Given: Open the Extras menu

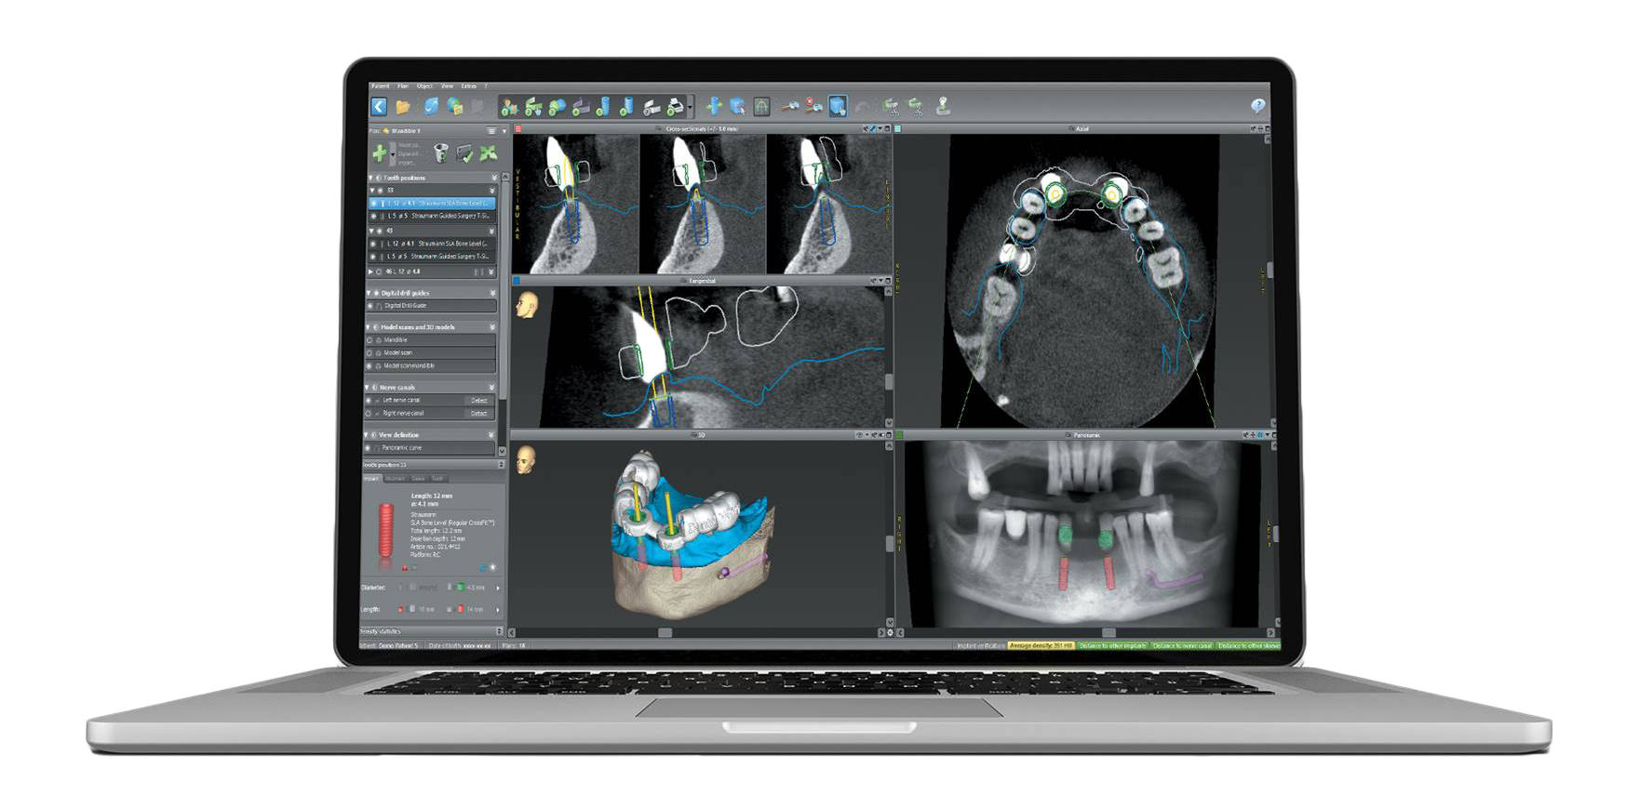Looking at the screenshot, I should (x=469, y=86).
